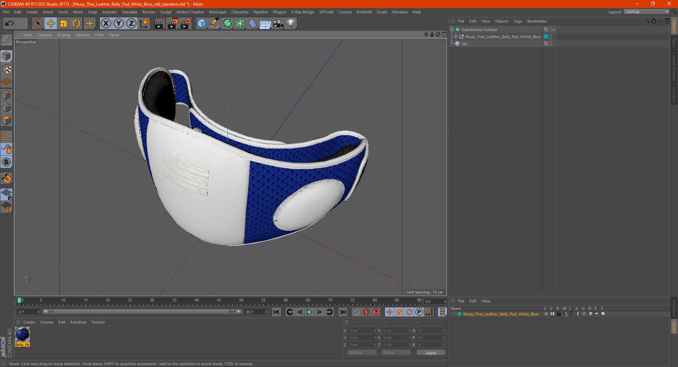Open Edit Render Settings
This screenshot has height=367, width=678.
pos(186,24)
